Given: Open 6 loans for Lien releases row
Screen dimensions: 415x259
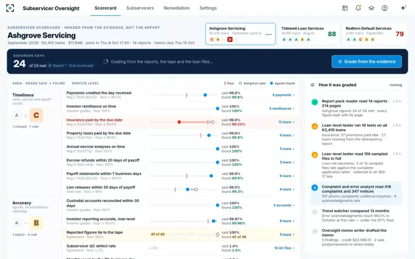Looking at the screenshot, I should [x=287, y=189].
